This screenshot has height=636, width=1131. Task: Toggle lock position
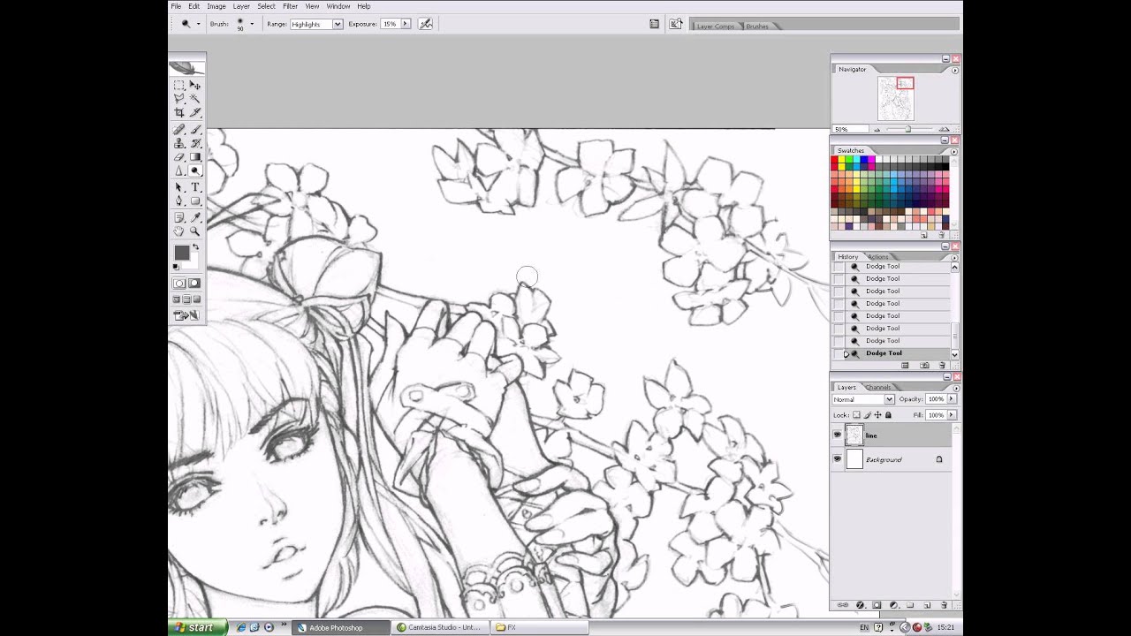point(877,415)
